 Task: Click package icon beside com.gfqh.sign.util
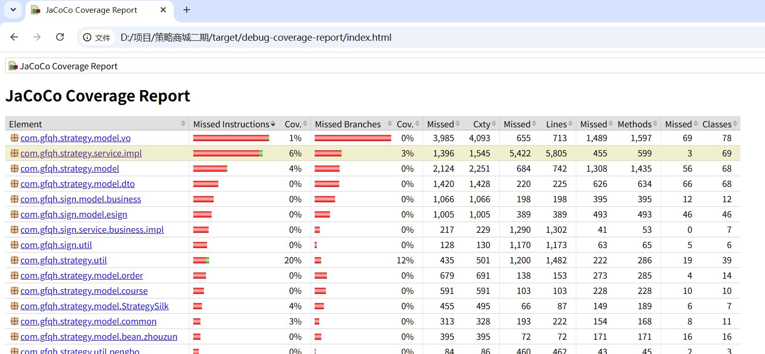14,244
